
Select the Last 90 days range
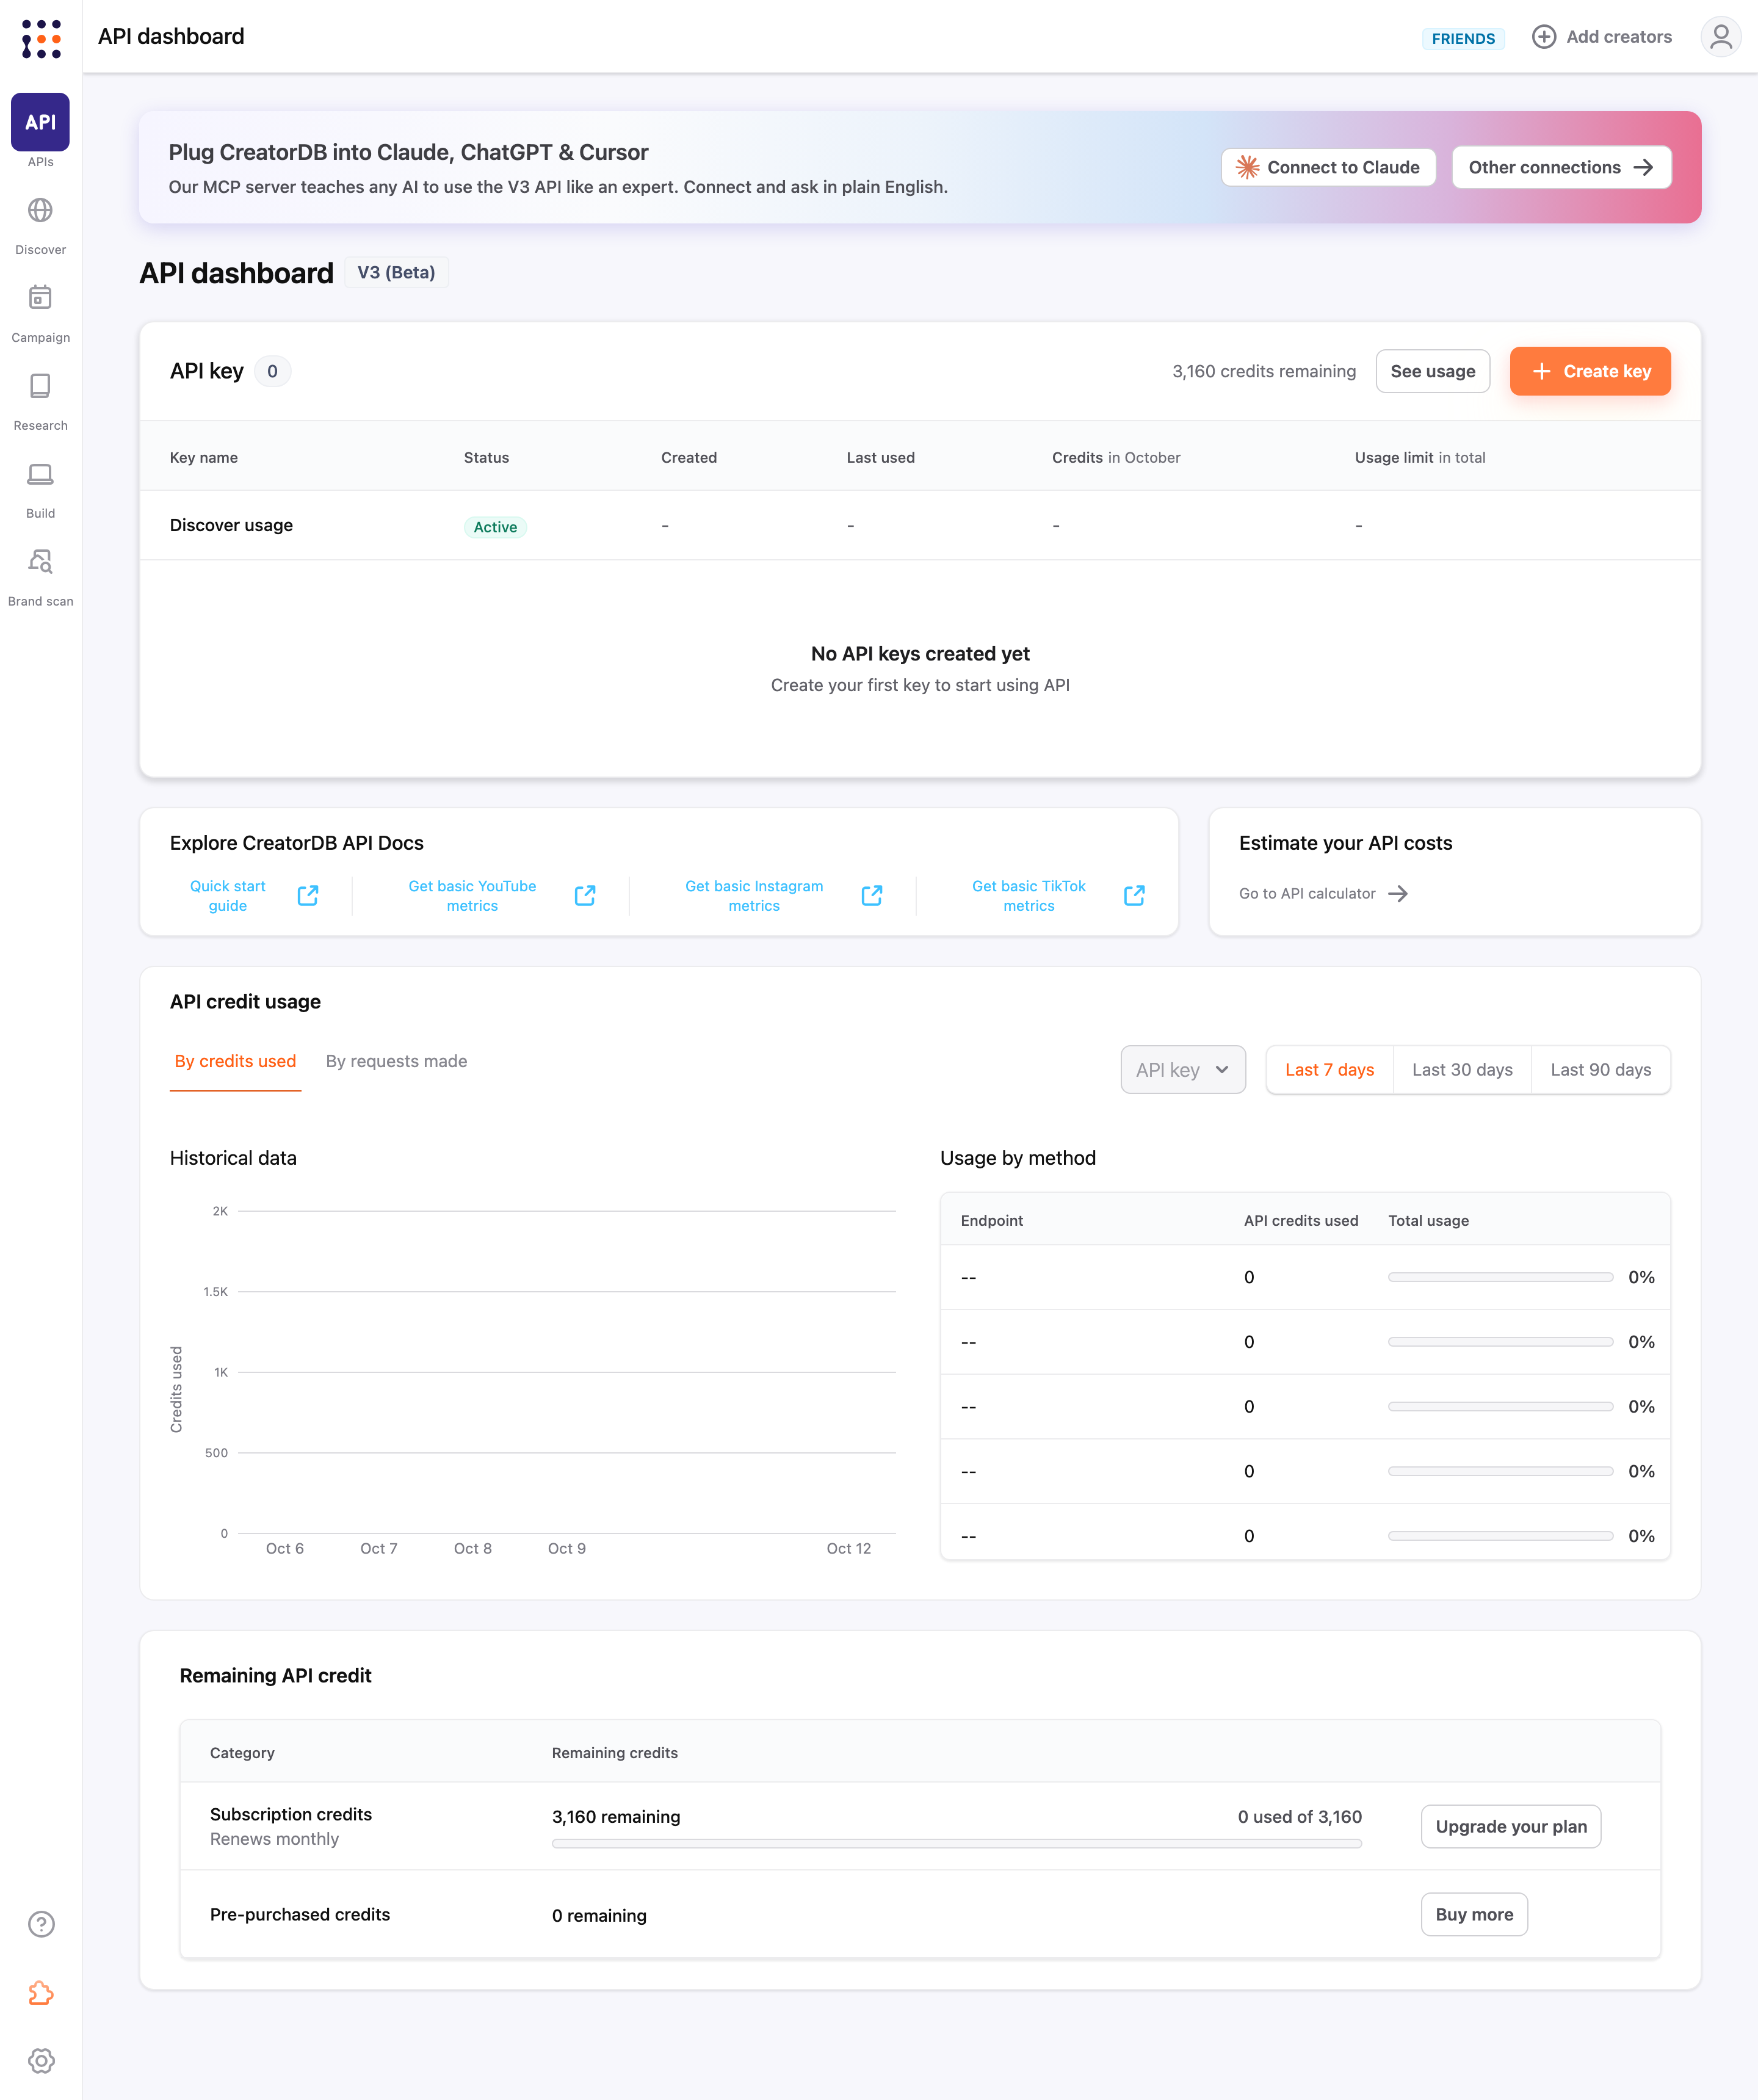point(1600,1070)
